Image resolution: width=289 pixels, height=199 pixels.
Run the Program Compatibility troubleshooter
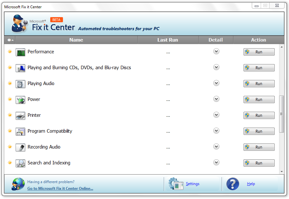tap(259, 131)
